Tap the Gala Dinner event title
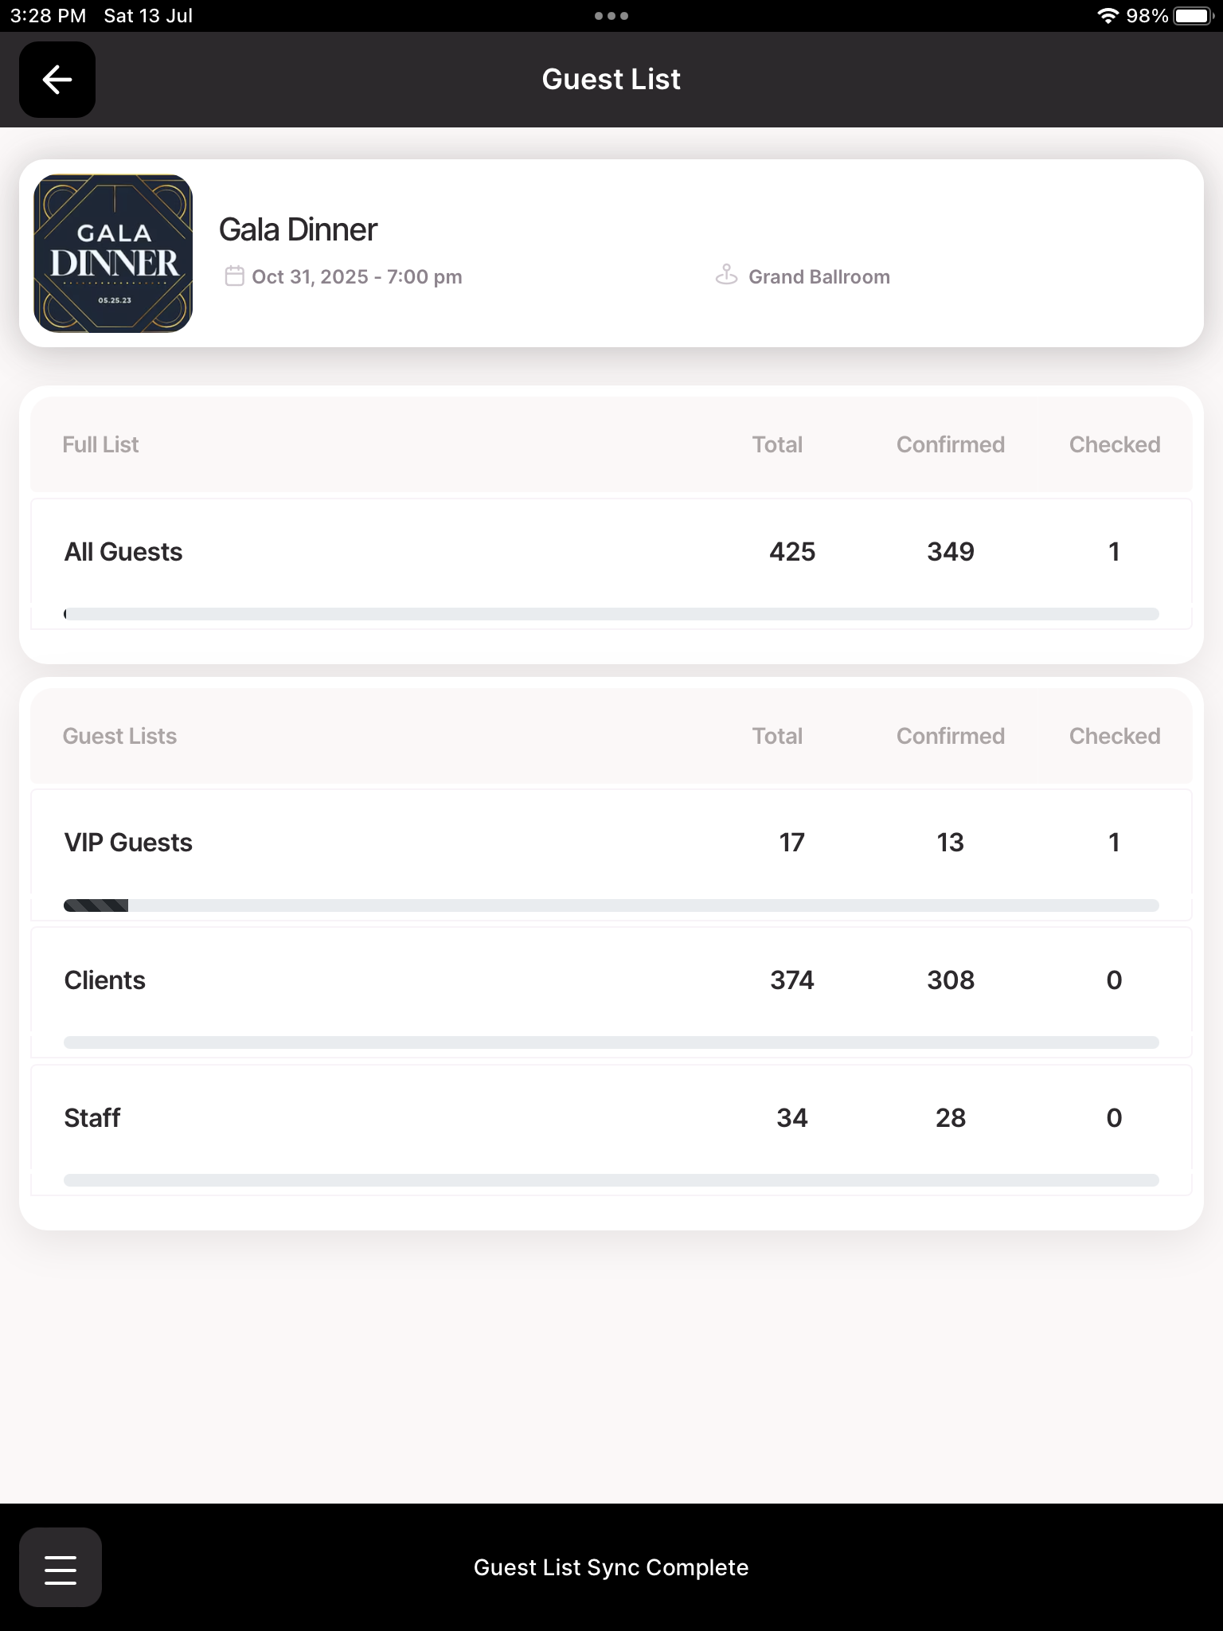Screen dimensions: 1223x1631 click(298, 230)
